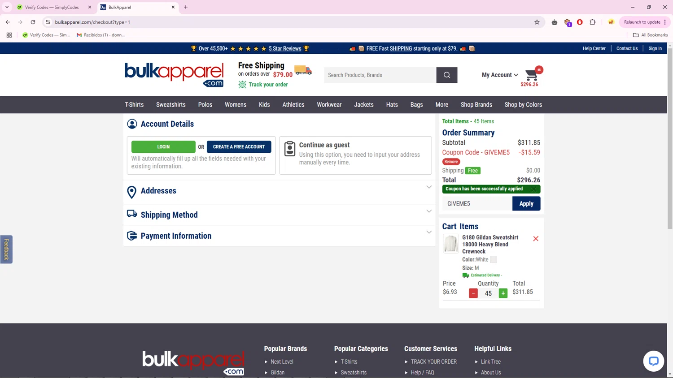673x378 pixels.
Task: Open the red Opera extension icon
Action: tap(580, 22)
